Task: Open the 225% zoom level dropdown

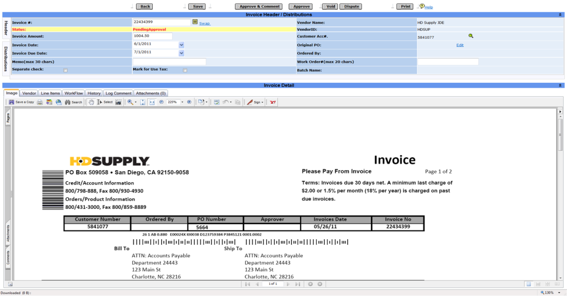Action: (182, 102)
